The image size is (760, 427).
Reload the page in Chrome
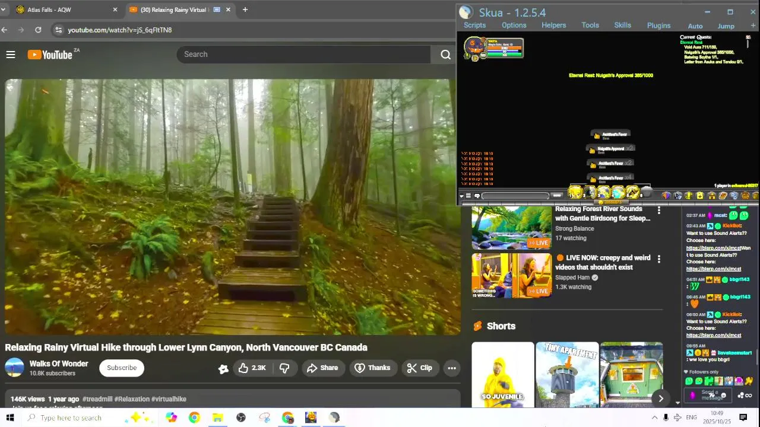click(x=38, y=30)
